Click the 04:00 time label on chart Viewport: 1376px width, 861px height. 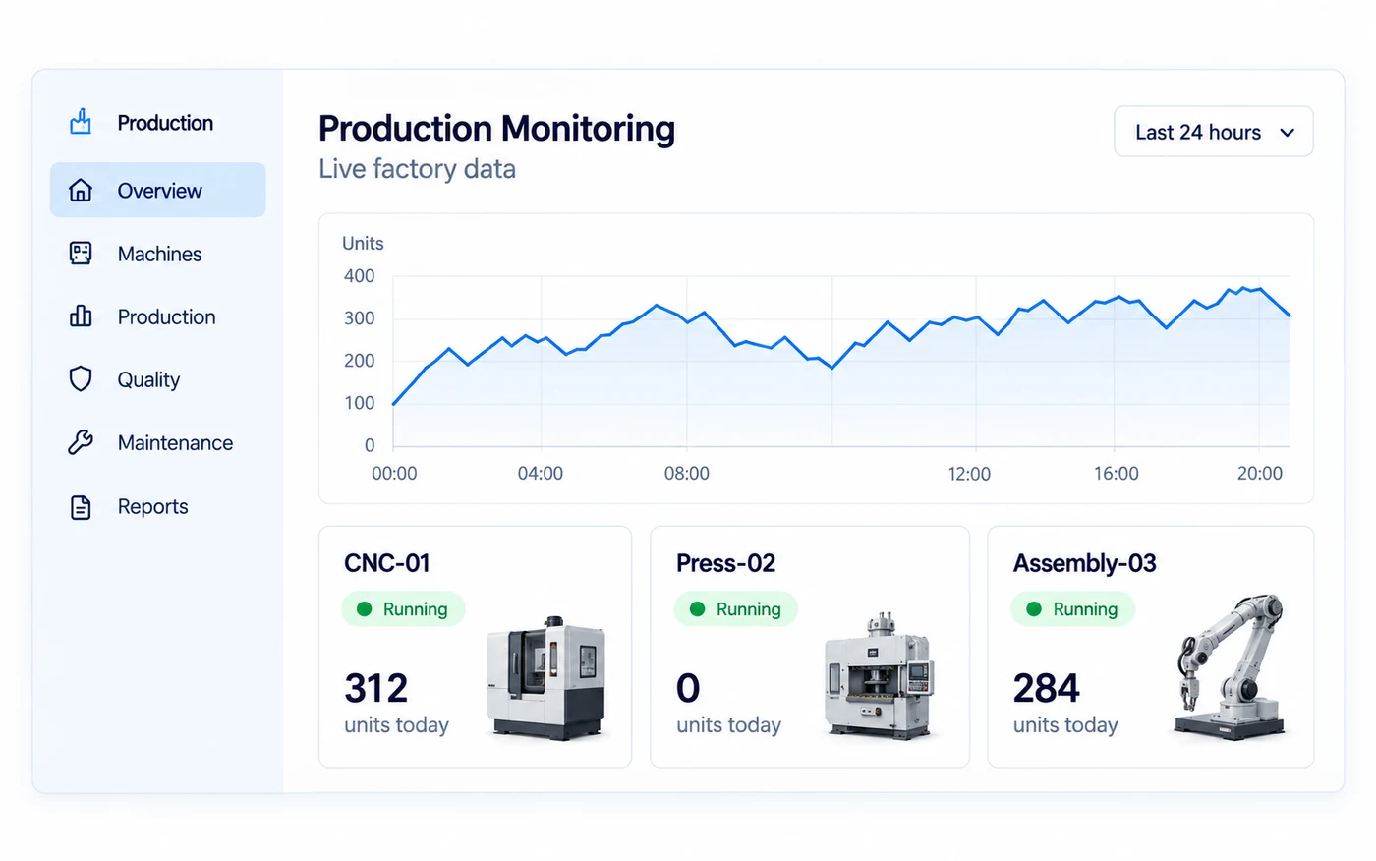point(541,474)
